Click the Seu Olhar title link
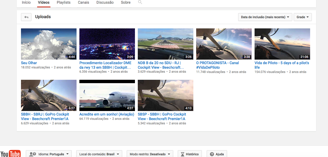 click(x=29, y=63)
